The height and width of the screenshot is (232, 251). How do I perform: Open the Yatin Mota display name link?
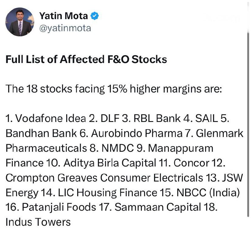(x=64, y=15)
